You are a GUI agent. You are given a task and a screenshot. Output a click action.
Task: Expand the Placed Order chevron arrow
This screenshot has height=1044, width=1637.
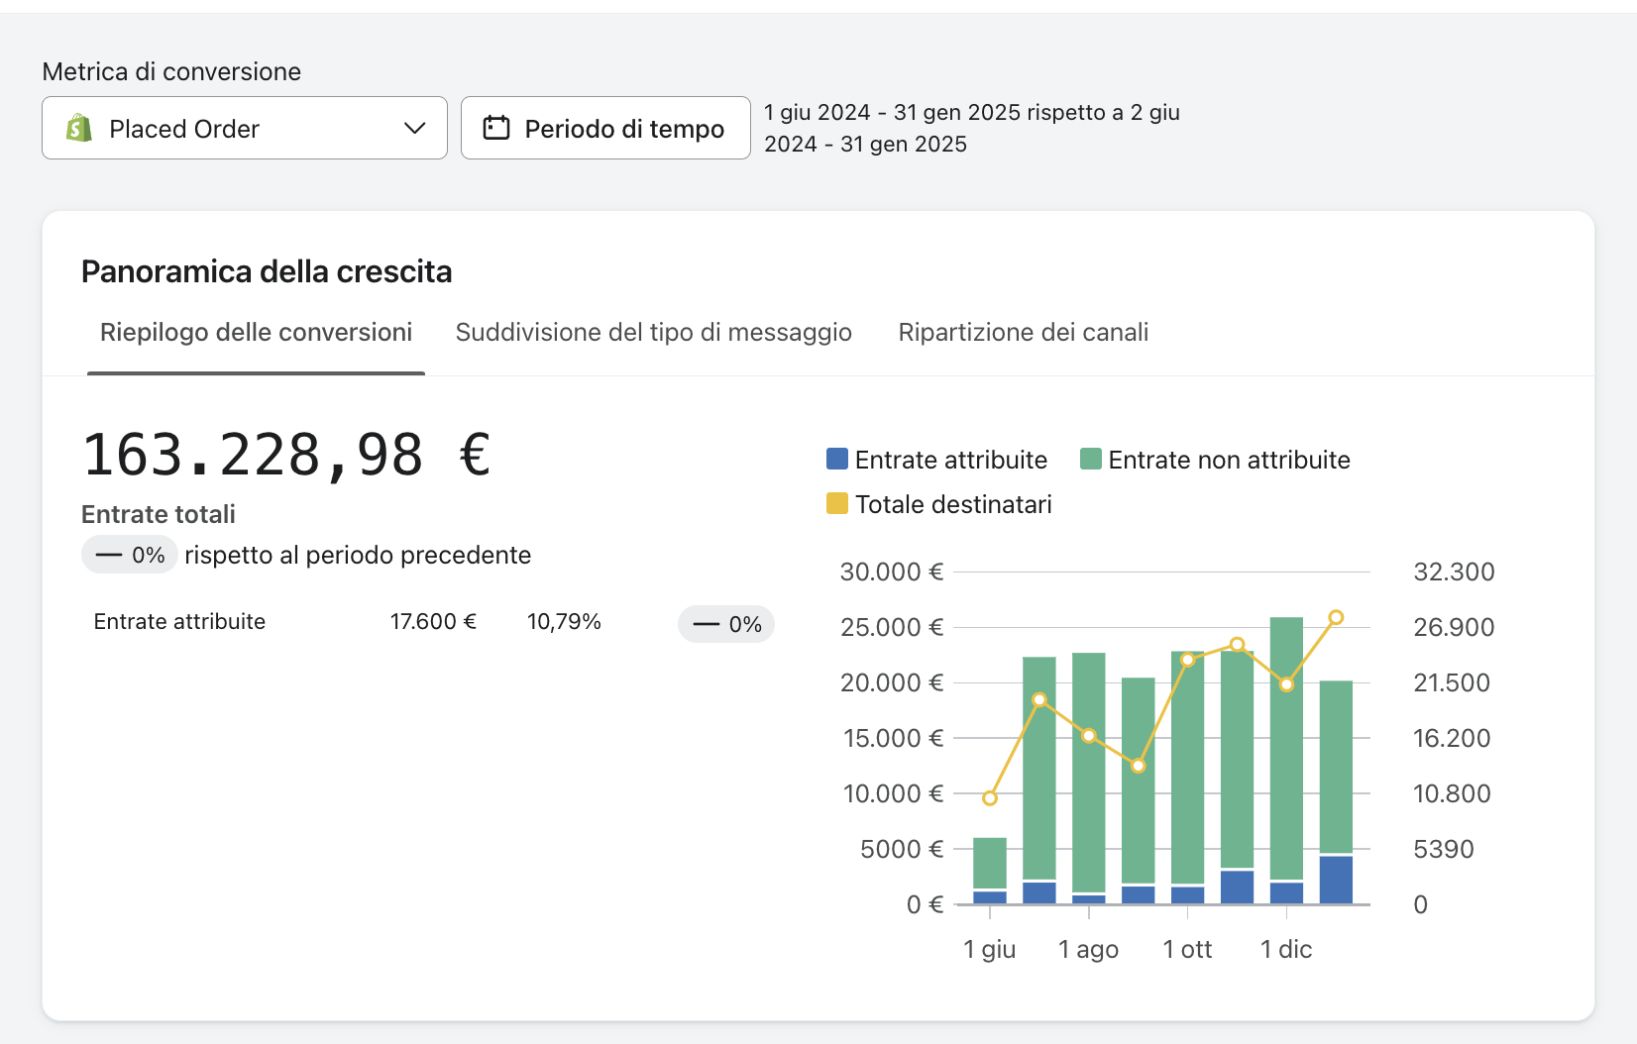(415, 129)
